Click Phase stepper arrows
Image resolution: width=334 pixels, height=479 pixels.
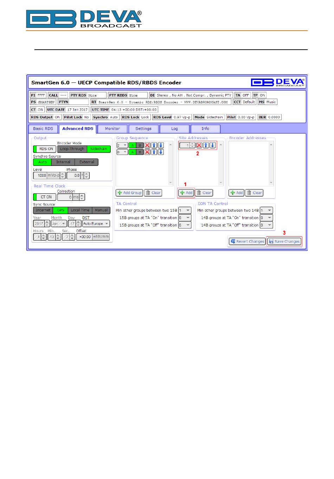point(86,175)
